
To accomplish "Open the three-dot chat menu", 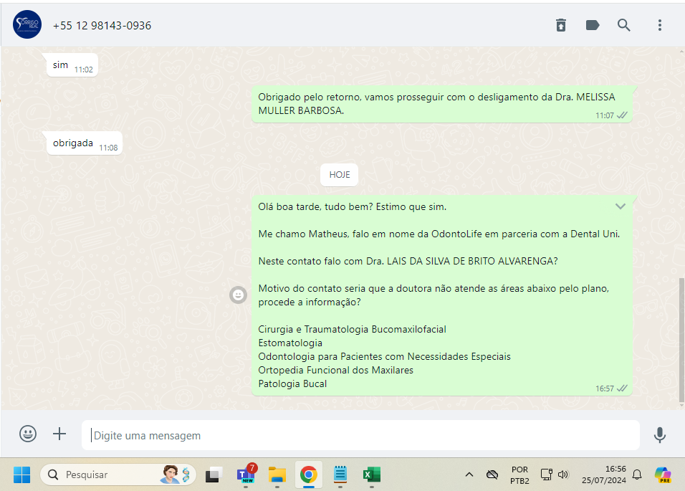I will click(x=660, y=25).
